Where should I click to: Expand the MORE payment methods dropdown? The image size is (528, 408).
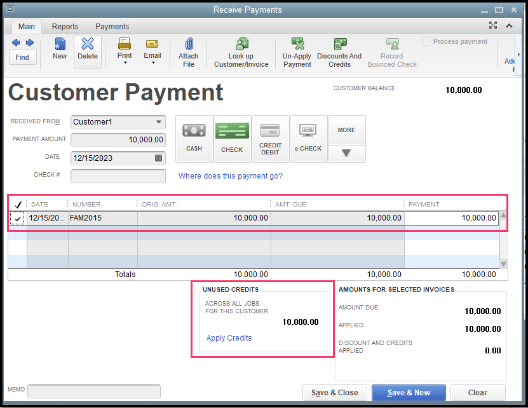(346, 153)
